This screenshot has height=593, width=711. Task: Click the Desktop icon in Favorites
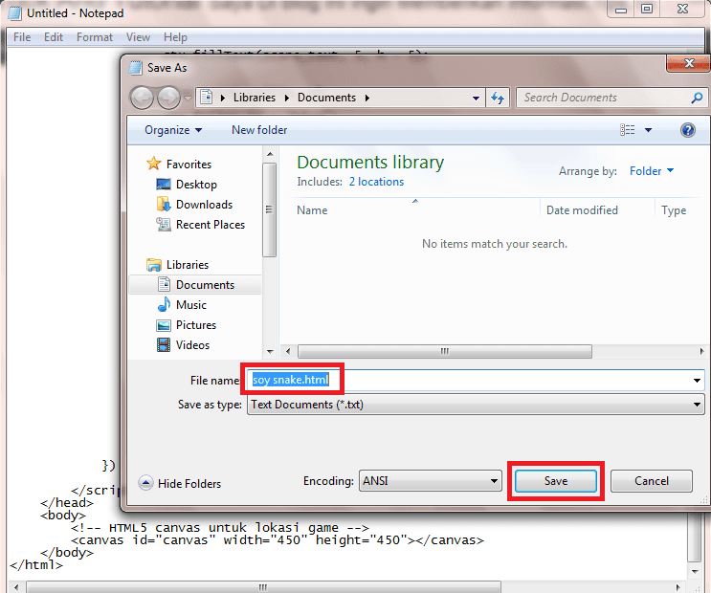point(164,184)
